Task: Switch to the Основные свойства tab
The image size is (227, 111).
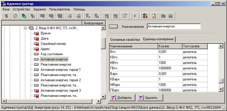Action: [125, 40]
